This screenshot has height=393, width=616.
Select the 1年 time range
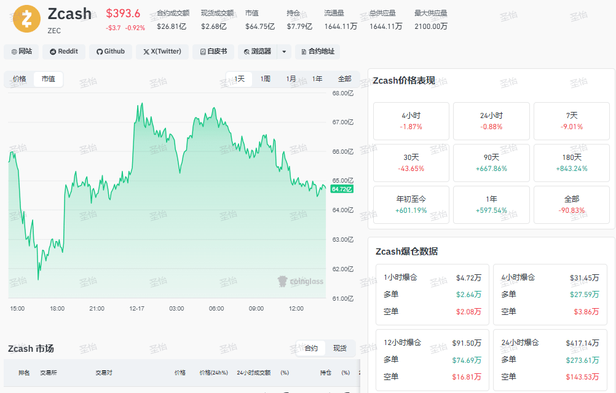tap(317, 79)
